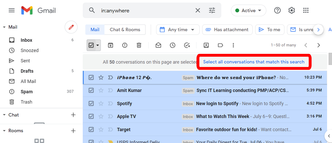Viewport: 332px width, 143px height.
Task: Open the Active status dropdown
Action: (x=248, y=11)
